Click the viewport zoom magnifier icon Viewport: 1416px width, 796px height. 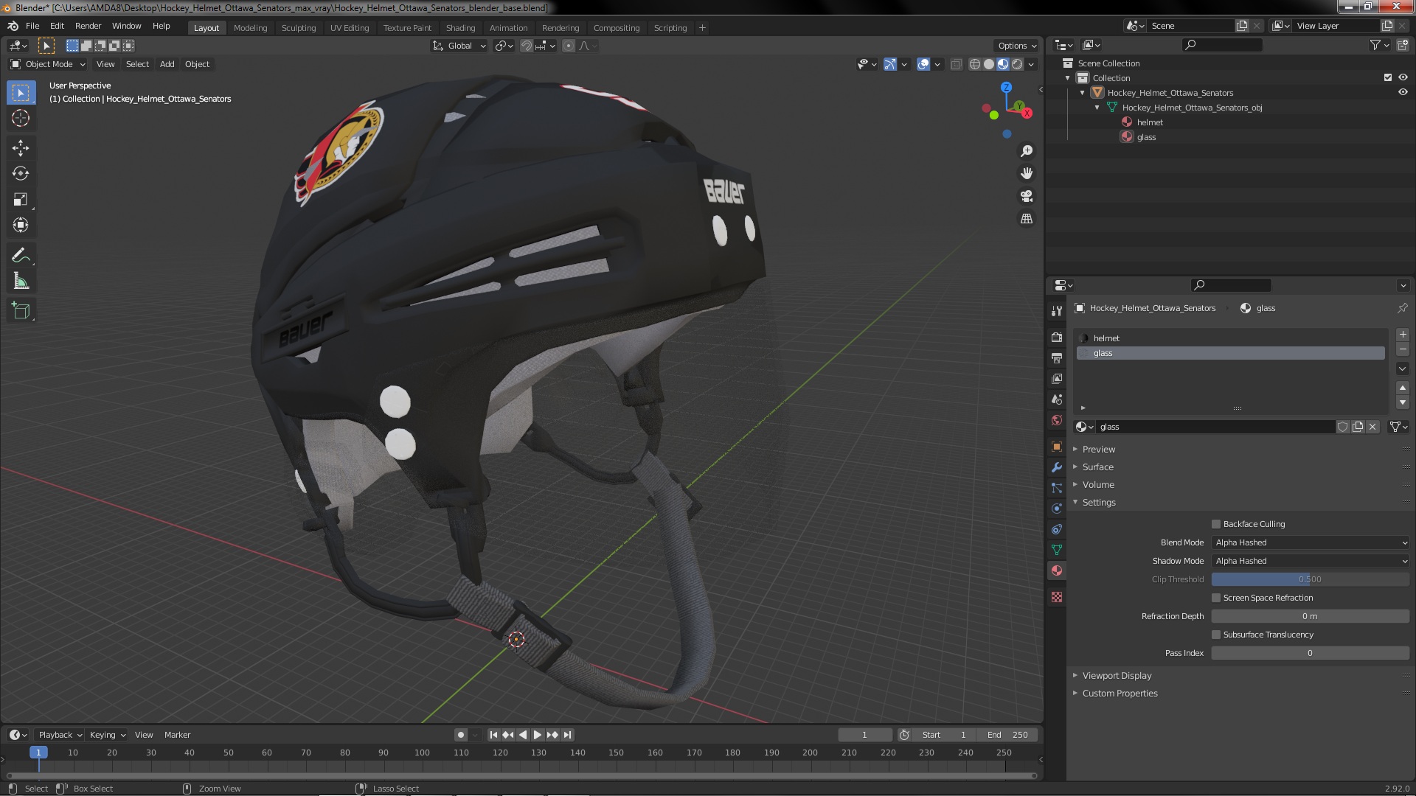click(1027, 151)
